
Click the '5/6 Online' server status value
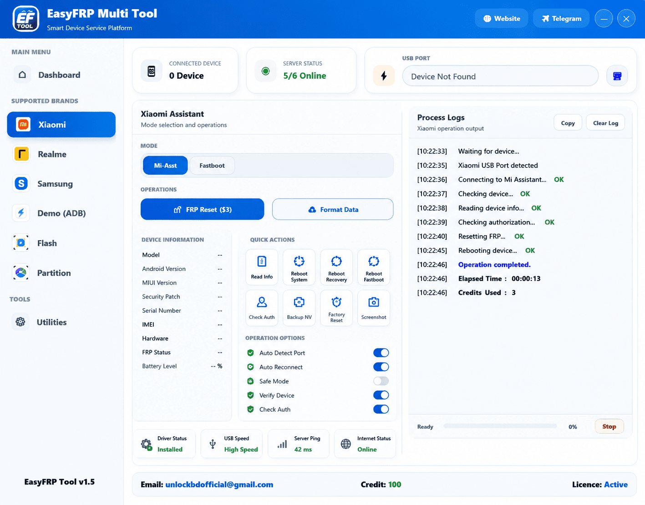(305, 76)
